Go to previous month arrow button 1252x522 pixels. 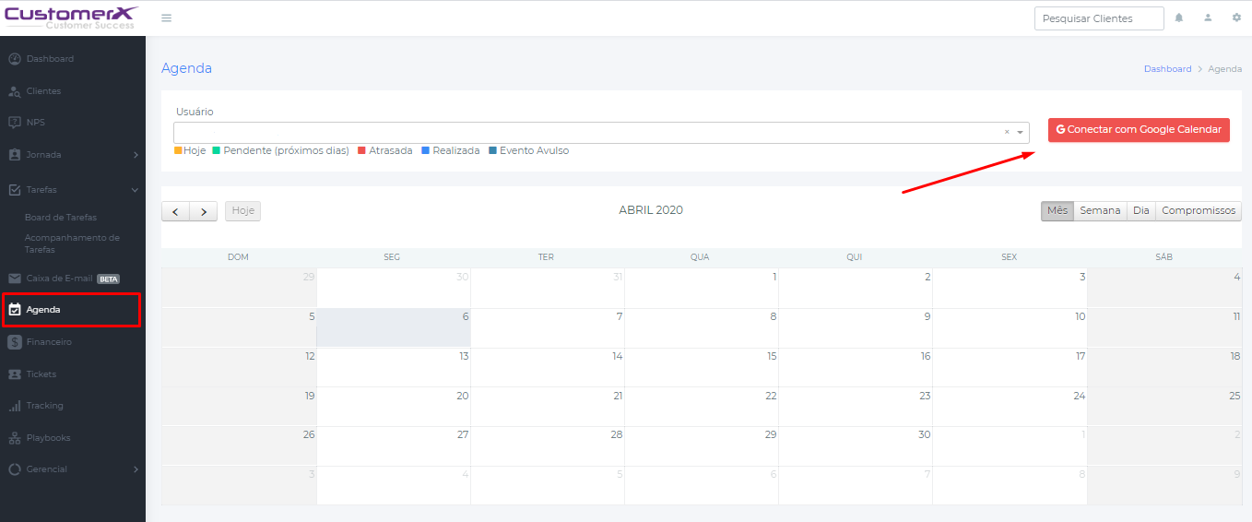coord(175,211)
